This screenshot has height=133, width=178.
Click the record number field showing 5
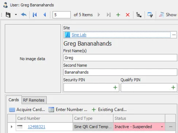[62, 15]
